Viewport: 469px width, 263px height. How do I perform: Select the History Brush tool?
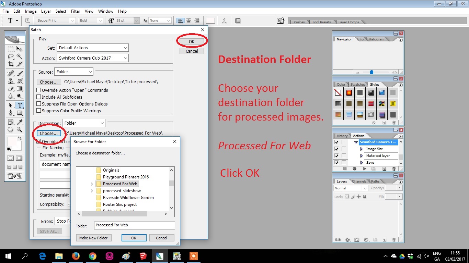20,81
